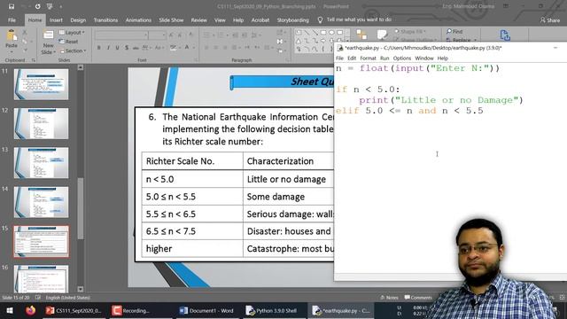The width and height of the screenshot is (567, 319).
Task: Switch to the Transitions ribbon tab
Action: tap(105, 20)
